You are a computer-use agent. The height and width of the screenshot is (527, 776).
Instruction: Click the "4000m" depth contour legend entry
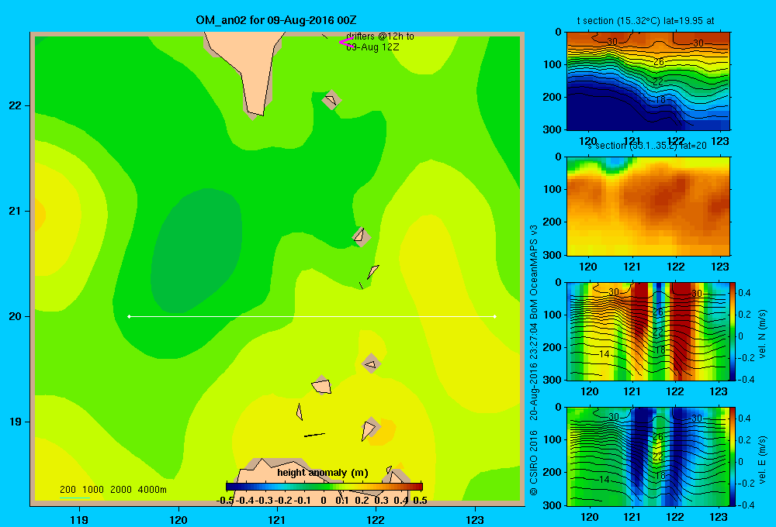click(x=152, y=490)
